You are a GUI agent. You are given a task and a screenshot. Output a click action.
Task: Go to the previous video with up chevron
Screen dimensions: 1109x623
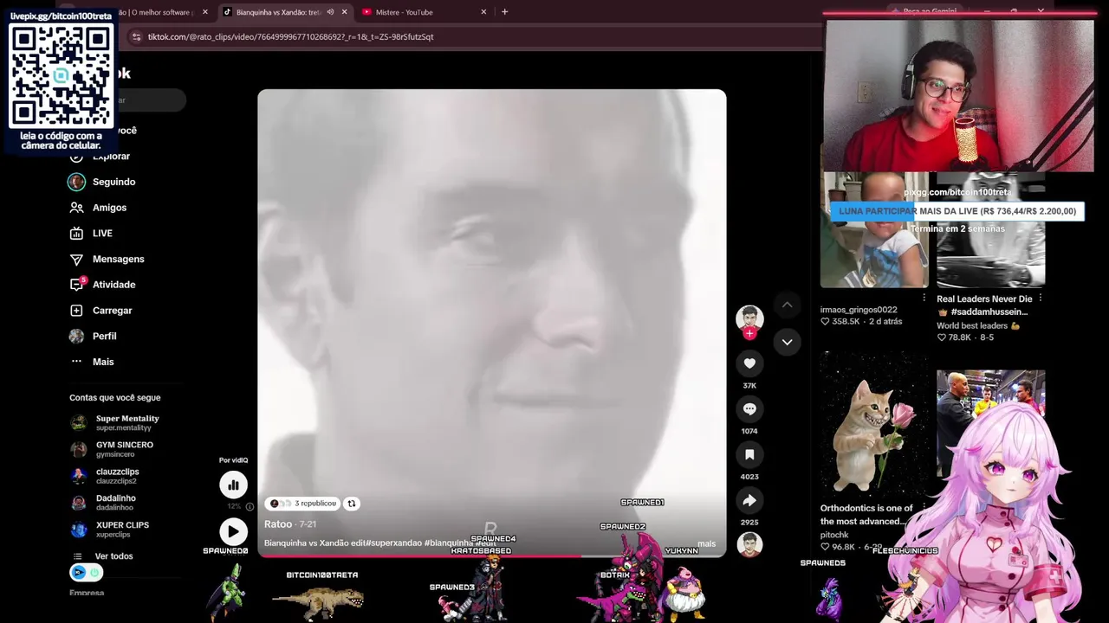[787, 305]
